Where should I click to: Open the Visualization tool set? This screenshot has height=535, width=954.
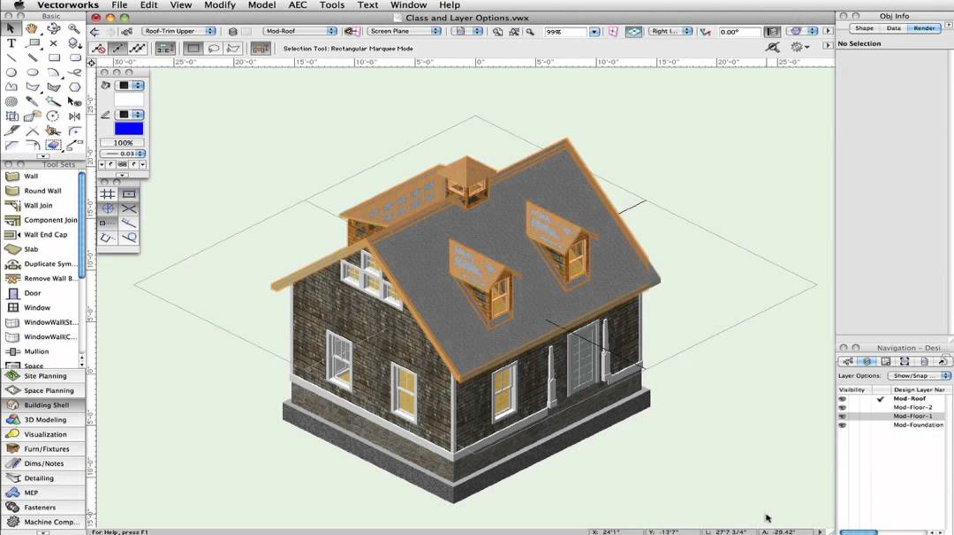tap(43, 434)
